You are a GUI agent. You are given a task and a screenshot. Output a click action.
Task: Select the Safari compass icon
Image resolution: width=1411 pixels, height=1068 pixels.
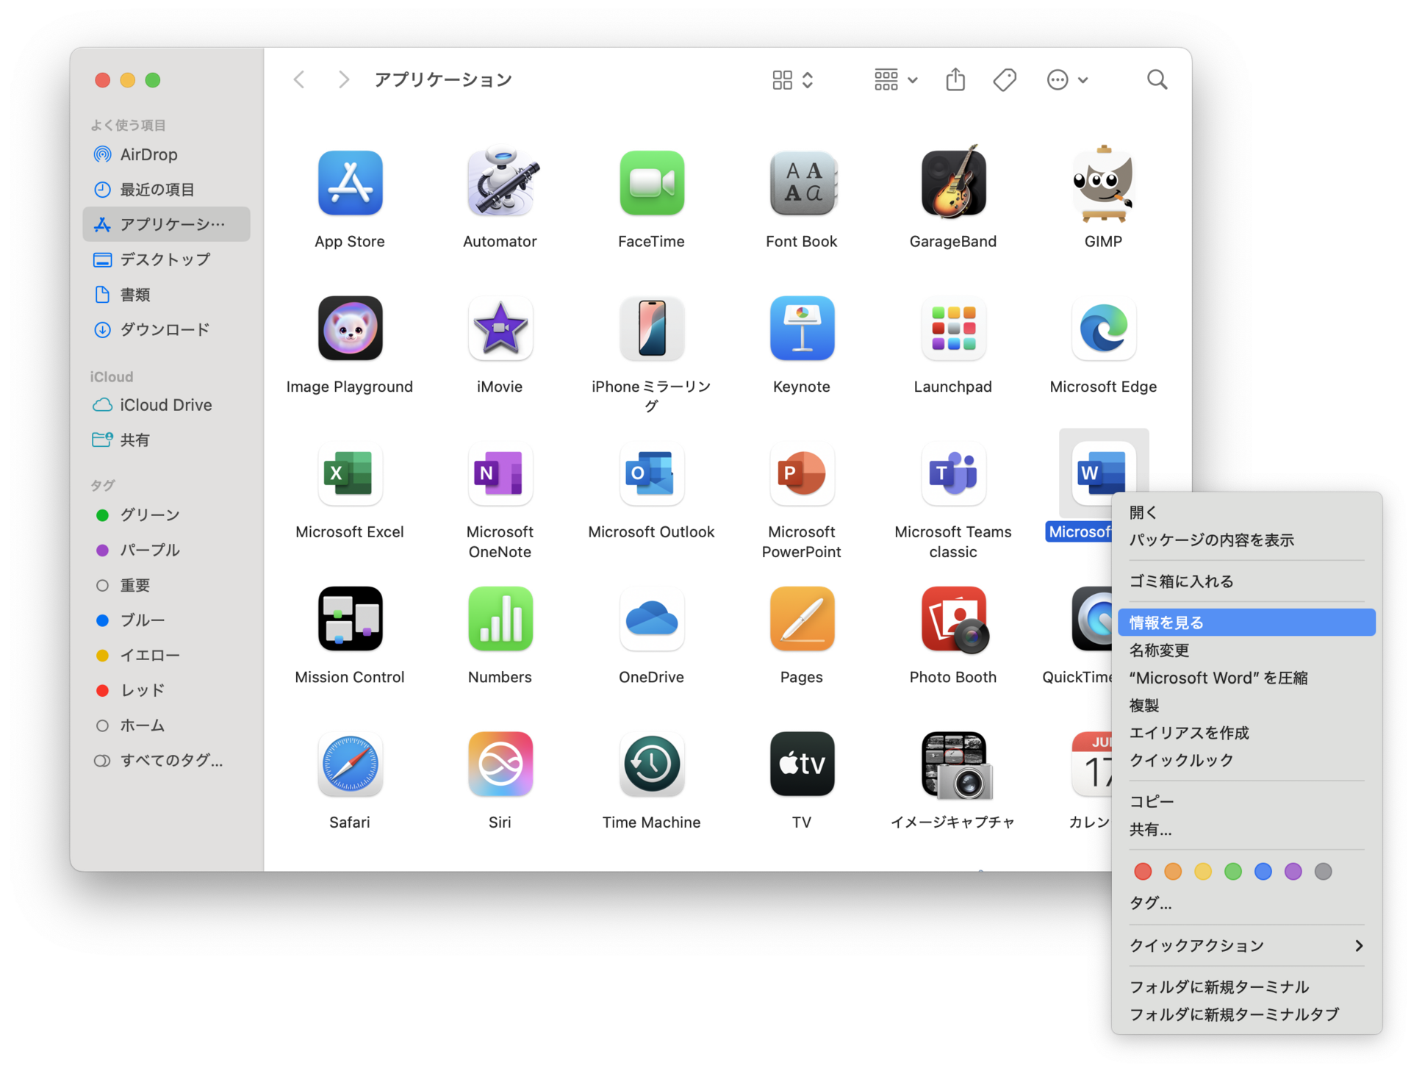tap(350, 764)
